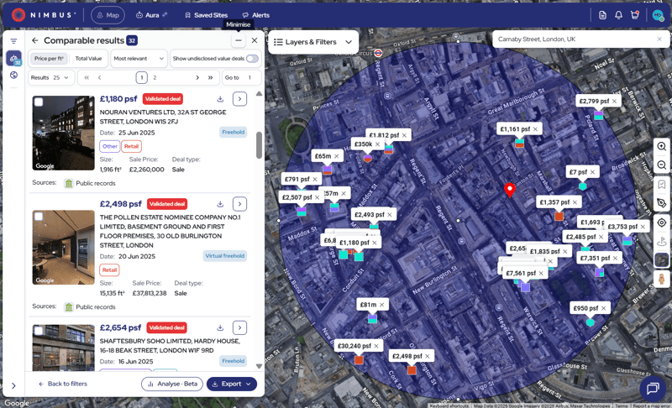
Task: Tick checkbox on Nouran Ventures listing
Action: (39, 102)
